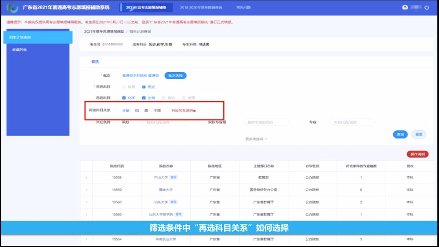Open the 常见问题 tab
The width and height of the screenshot is (439, 247).
tap(243, 8)
